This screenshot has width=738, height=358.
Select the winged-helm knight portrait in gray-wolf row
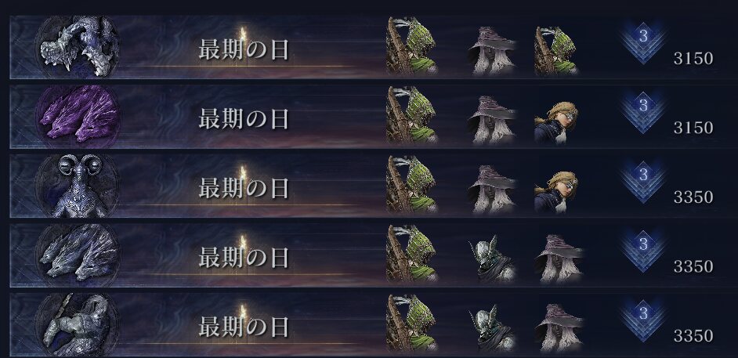492,259
